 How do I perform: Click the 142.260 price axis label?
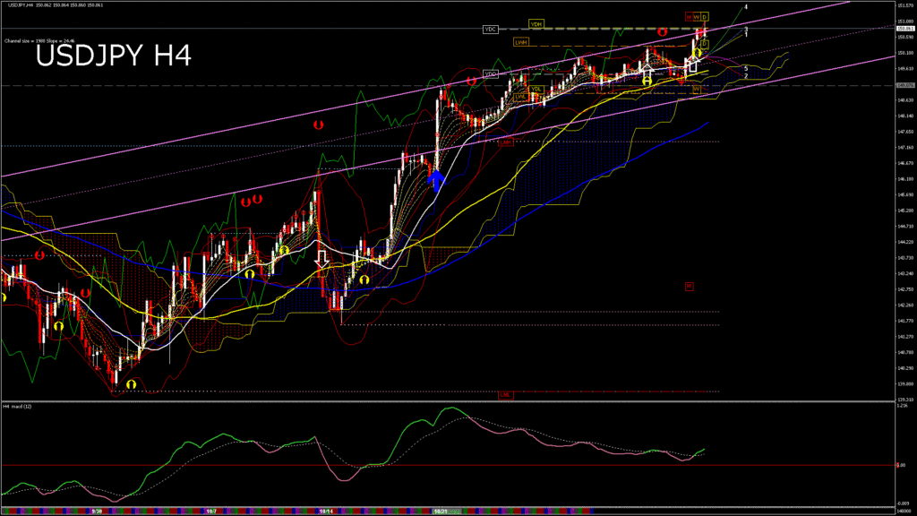[904, 305]
